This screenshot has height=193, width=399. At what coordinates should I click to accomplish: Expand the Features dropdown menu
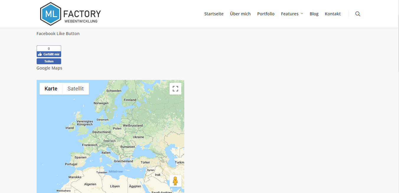pyautogui.click(x=292, y=14)
